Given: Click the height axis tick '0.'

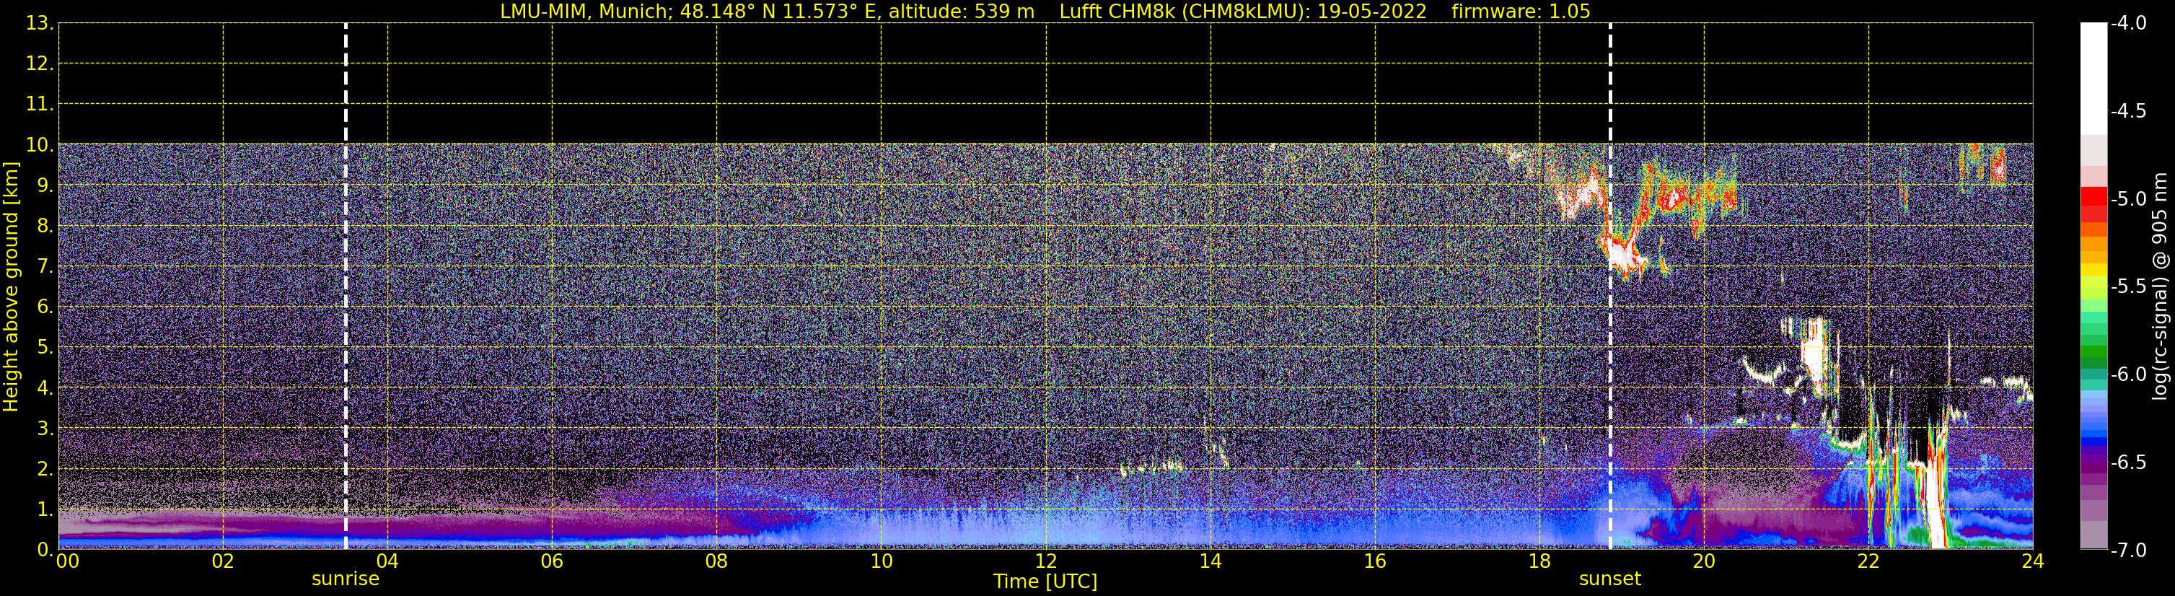Looking at the screenshot, I should 45,550.
